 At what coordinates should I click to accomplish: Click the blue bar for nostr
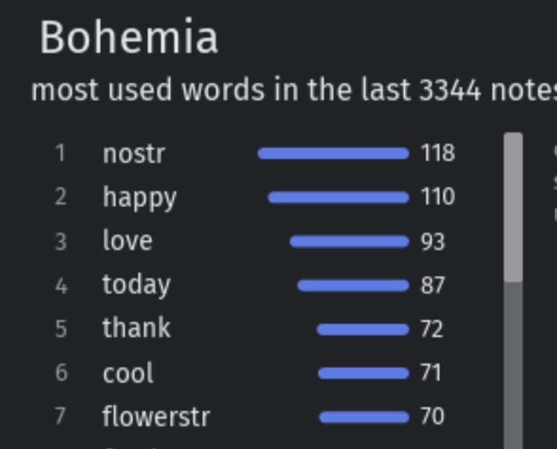[333, 154]
